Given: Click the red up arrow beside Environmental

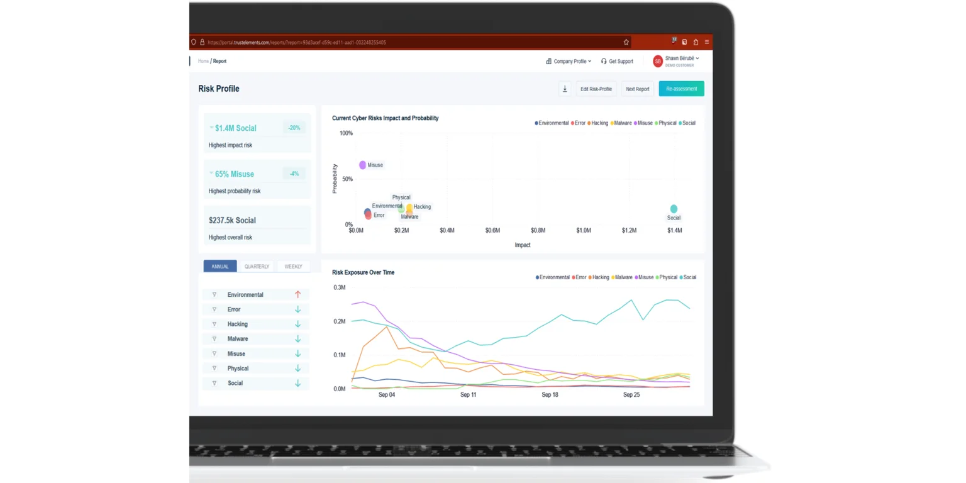Looking at the screenshot, I should click(x=297, y=294).
